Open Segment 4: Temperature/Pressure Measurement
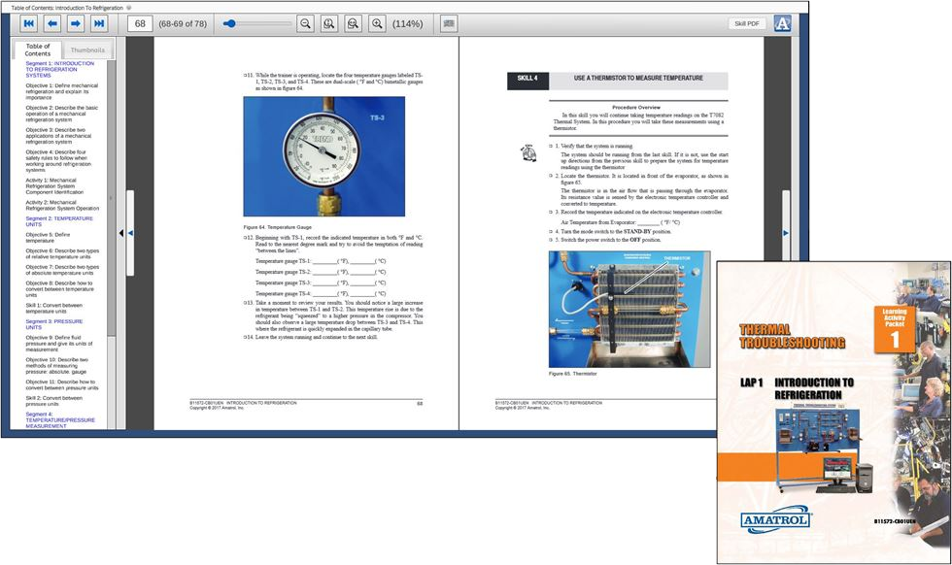The width and height of the screenshot is (952, 565). tap(60, 420)
